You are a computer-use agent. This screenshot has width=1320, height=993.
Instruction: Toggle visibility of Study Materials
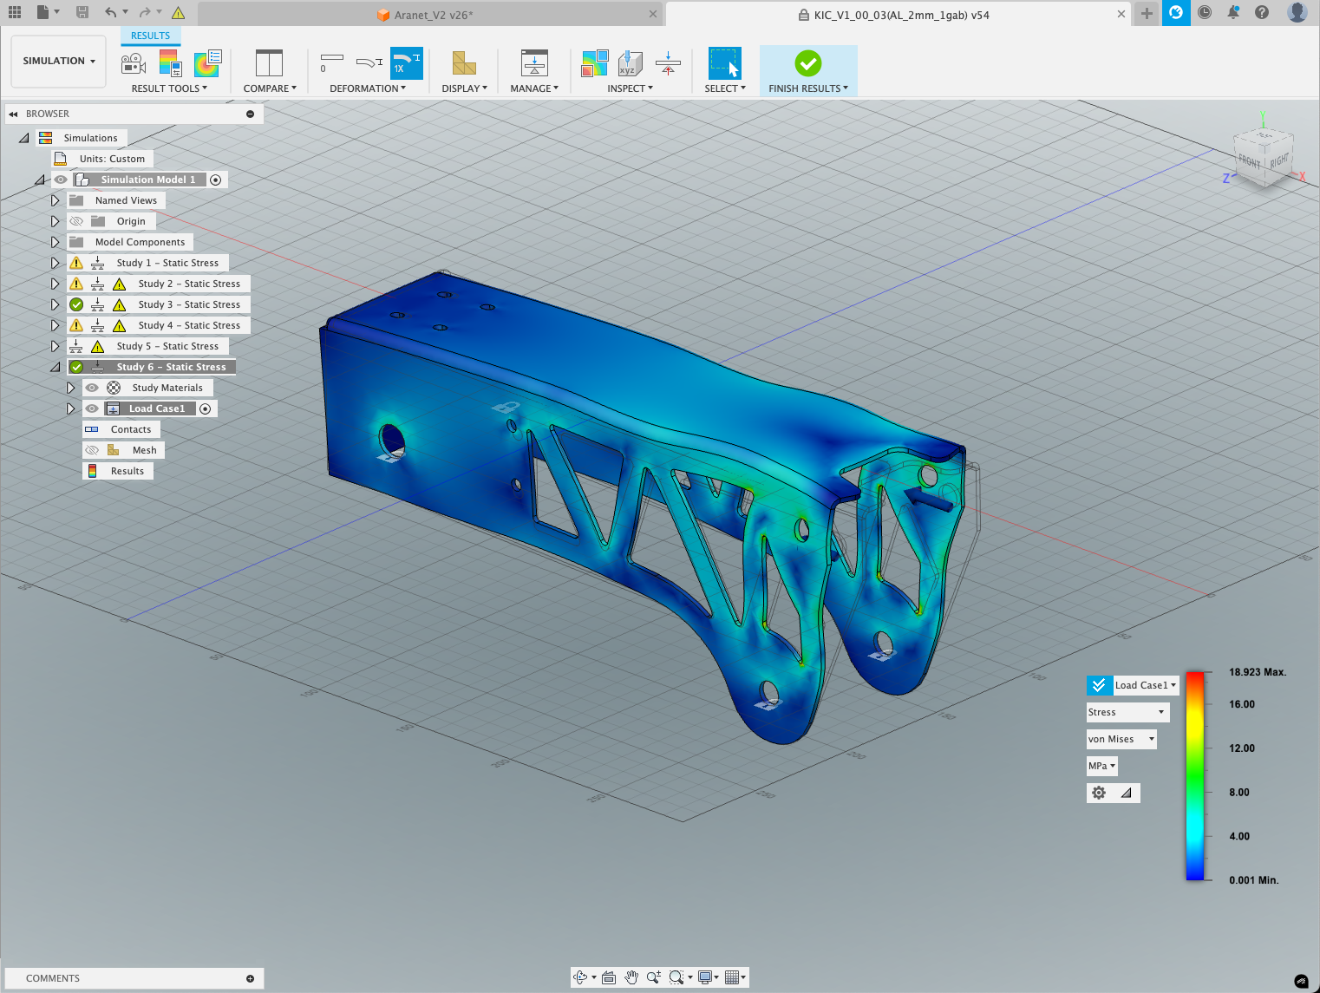pos(92,388)
